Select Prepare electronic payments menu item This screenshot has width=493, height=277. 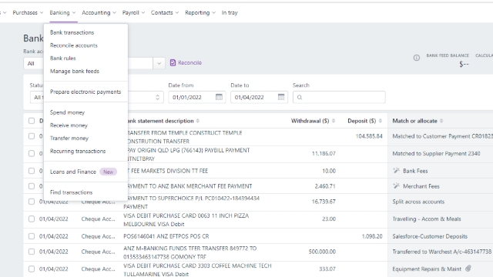click(86, 92)
